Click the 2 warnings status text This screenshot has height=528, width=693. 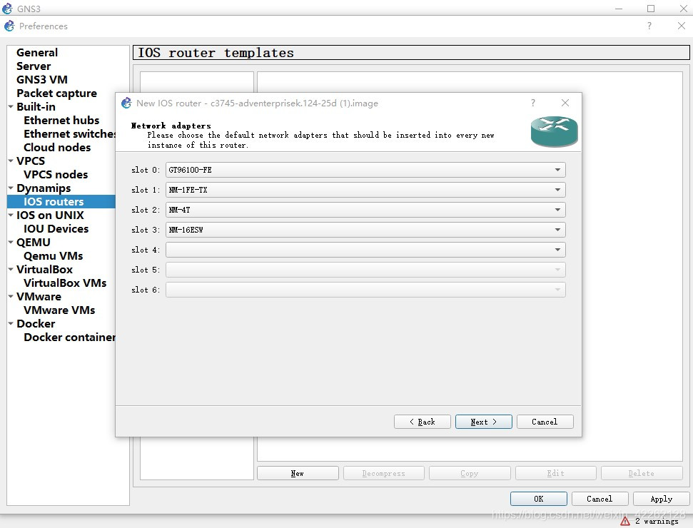click(657, 522)
